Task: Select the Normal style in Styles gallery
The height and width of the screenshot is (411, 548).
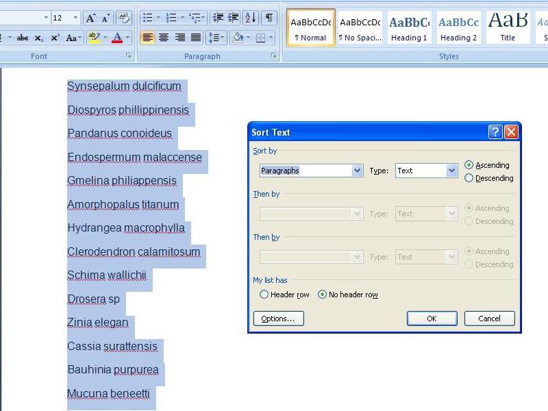Action: point(310,27)
